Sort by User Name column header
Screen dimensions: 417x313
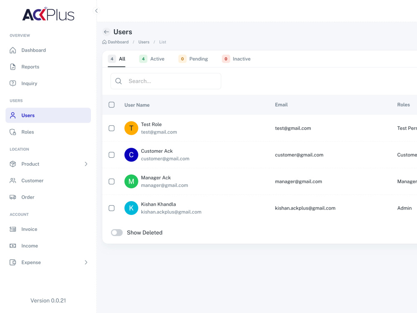pos(137,105)
